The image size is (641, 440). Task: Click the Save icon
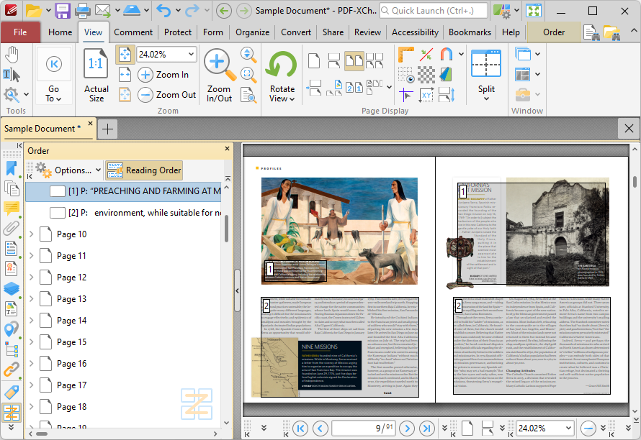coord(63,11)
